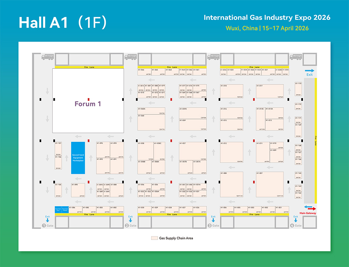The width and height of the screenshot is (349, 267).
Task: Select the Second-hand Equipment Marketplace block
Action: [x=78, y=158]
